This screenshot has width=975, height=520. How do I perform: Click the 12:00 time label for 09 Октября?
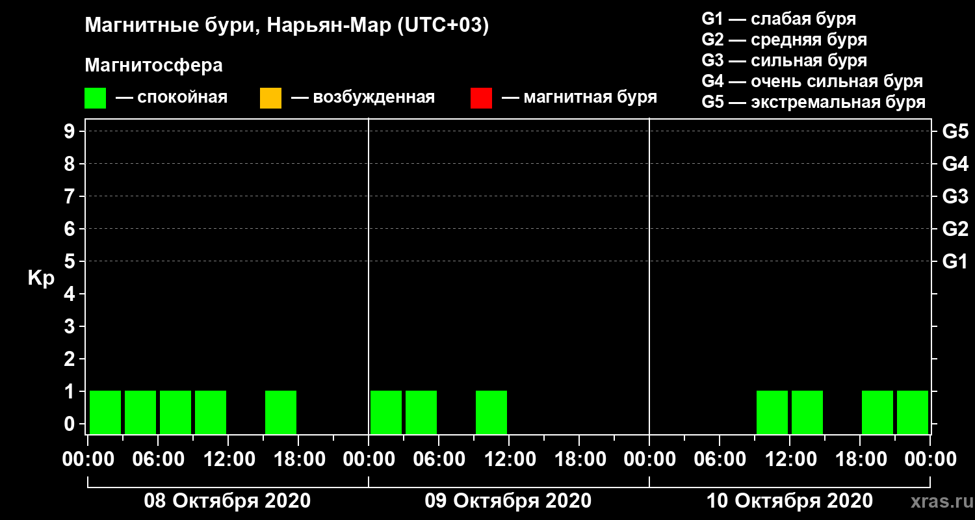pyautogui.click(x=509, y=459)
